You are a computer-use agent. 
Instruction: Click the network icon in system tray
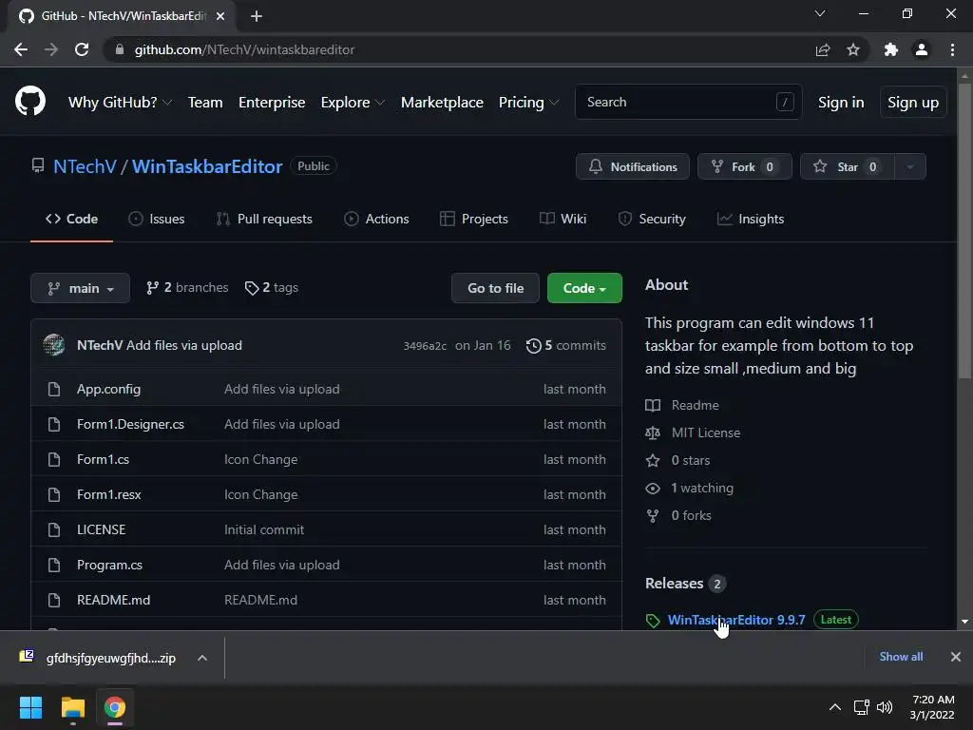861,707
